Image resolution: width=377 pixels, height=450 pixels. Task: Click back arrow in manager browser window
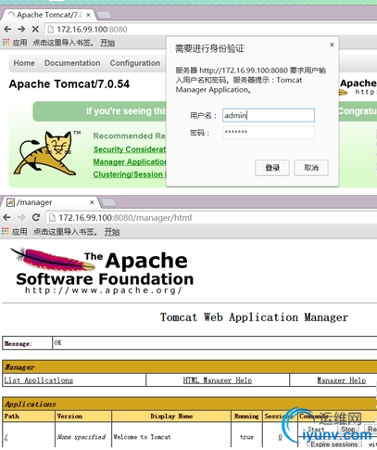[x=7, y=217]
